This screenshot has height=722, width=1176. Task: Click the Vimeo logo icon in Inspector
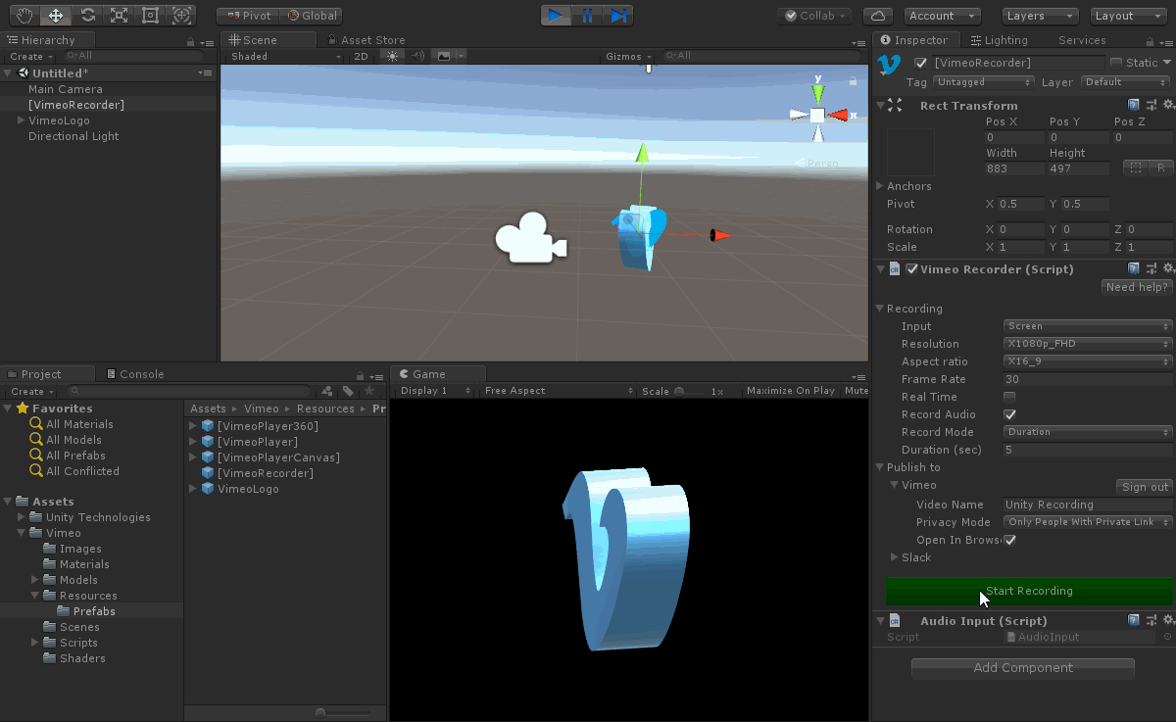click(889, 65)
